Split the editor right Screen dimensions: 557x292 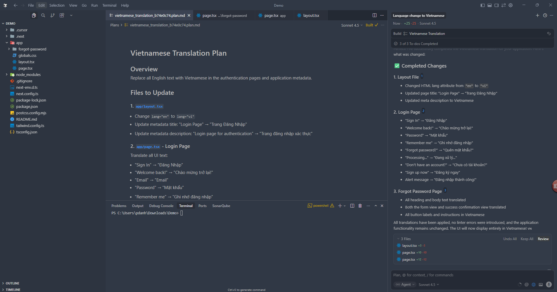point(374,15)
